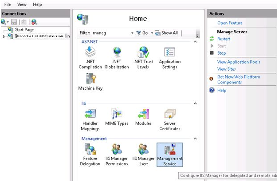Expand the server node in Connections tree
The height and width of the screenshot is (183, 279).
[4, 36]
